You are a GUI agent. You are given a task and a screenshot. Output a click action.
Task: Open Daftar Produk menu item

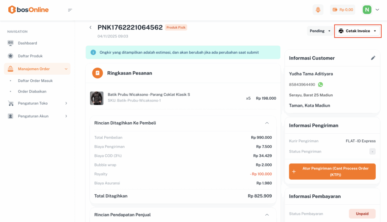click(30, 56)
